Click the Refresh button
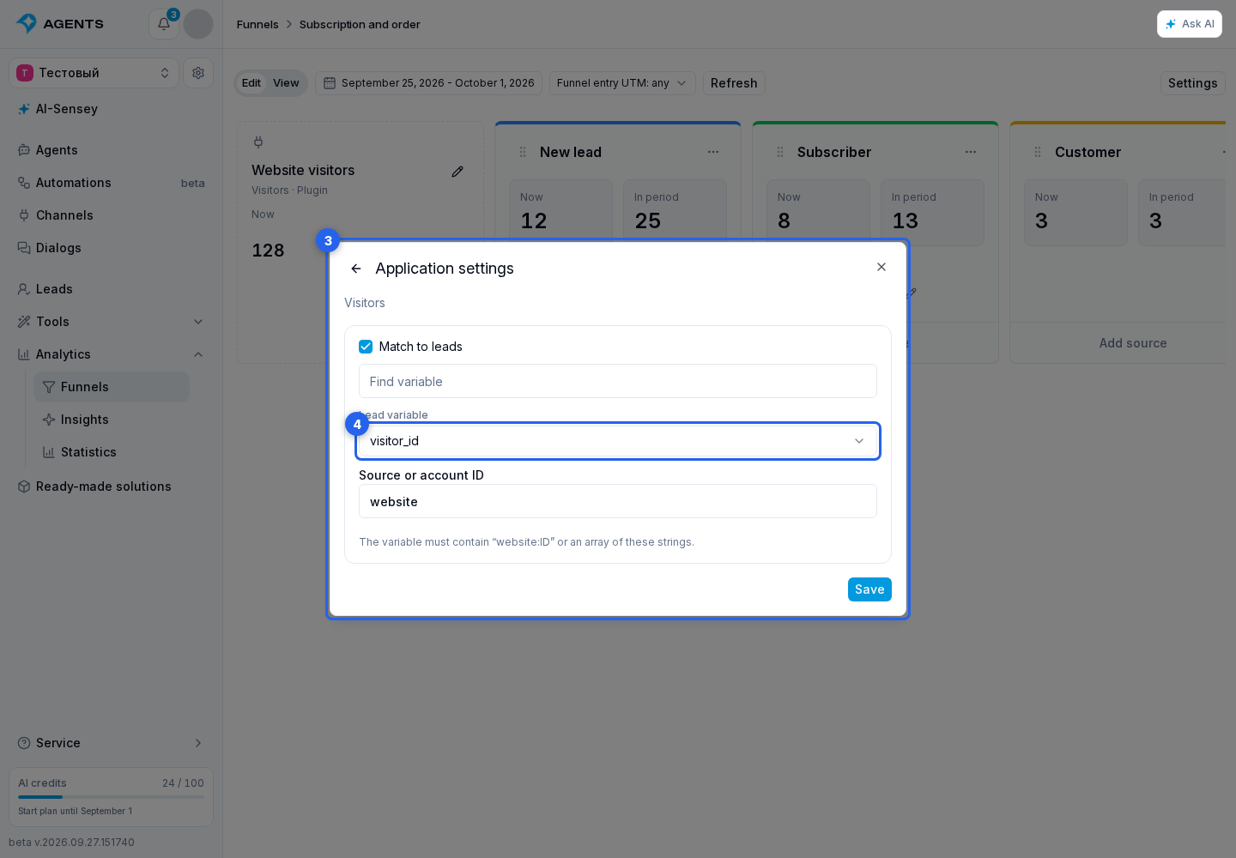1236x858 pixels. coord(734,83)
